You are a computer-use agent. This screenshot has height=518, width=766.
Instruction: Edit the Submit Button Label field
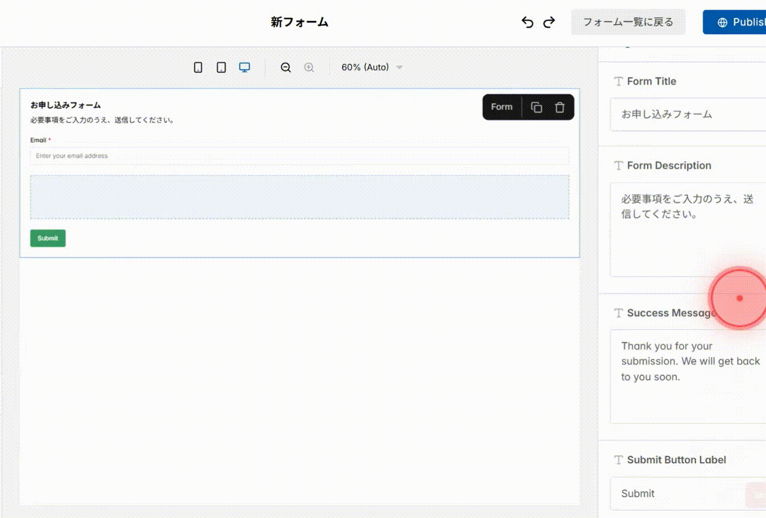681,494
